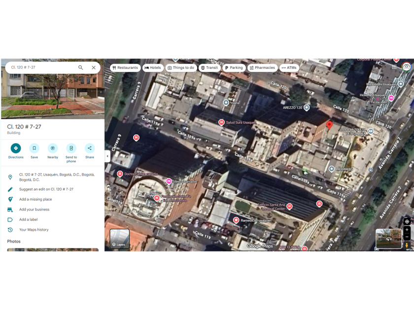Screen dimensions: 414x310
Task: Click Mitsubishi Usaquen marker
Action: tap(401, 84)
